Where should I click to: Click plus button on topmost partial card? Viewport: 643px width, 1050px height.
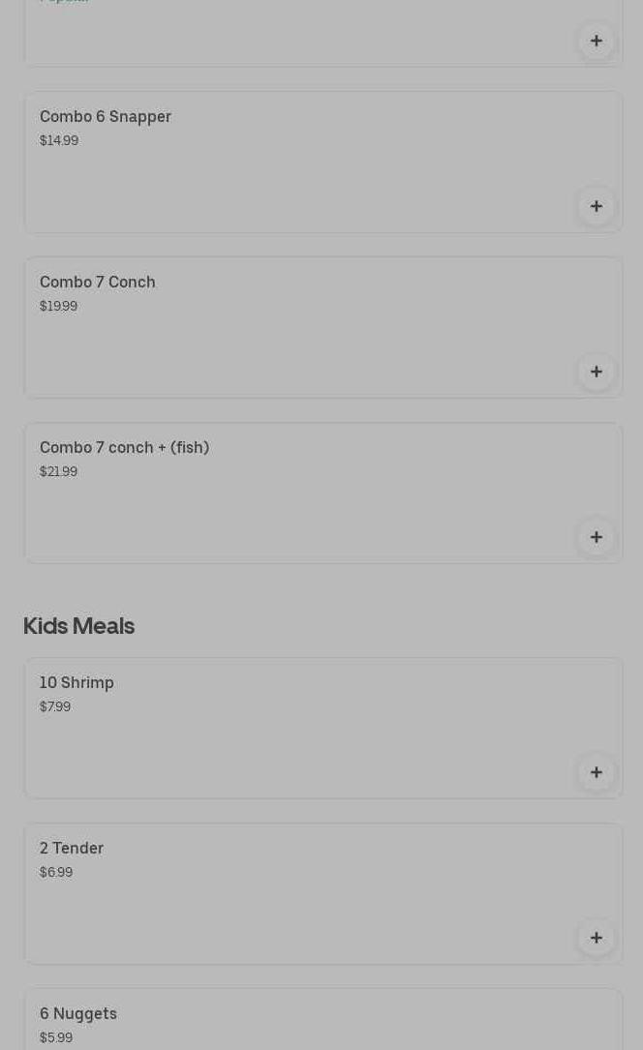click(x=597, y=41)
